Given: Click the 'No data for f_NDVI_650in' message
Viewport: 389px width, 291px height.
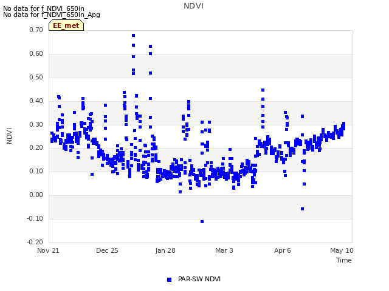Looking at the screenshot, I should 44,8.
